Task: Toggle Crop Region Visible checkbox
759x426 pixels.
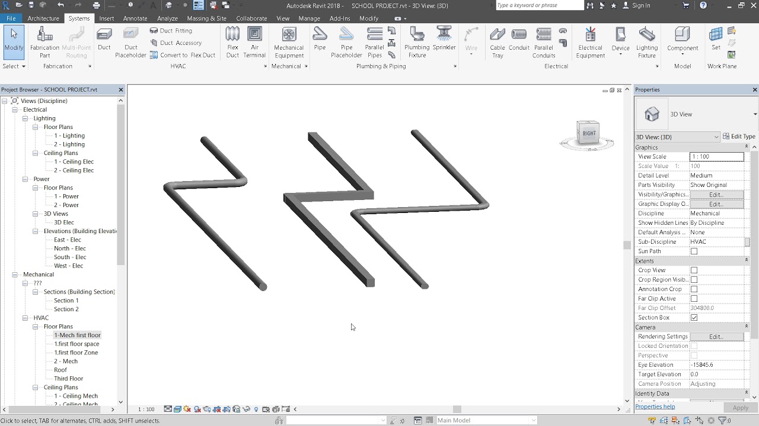Action: pyautogui.click(x=694, y=280)
